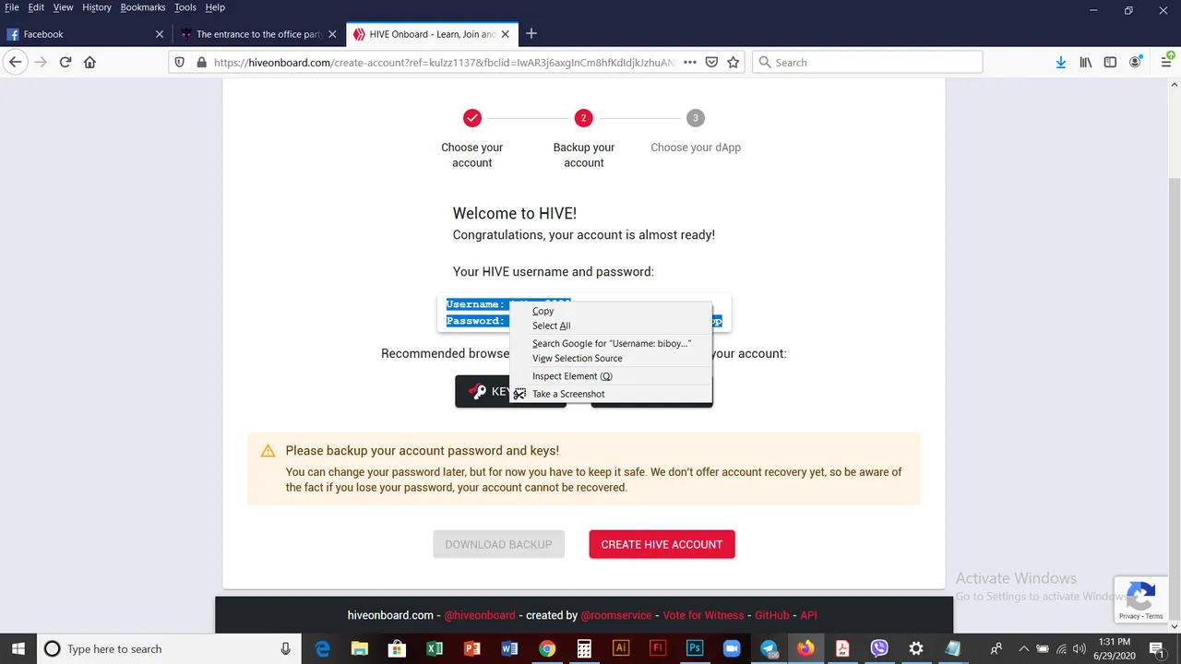Image resolution: width=1181 pixels, height=664 pixels.
Task: Click the taskbar microphone icon
Action: coord(286,648)
